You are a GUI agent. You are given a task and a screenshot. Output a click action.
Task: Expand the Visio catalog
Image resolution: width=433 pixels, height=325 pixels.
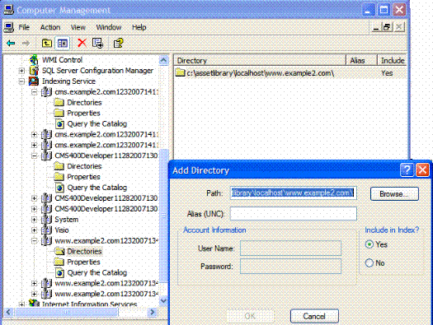pos(35,230)
